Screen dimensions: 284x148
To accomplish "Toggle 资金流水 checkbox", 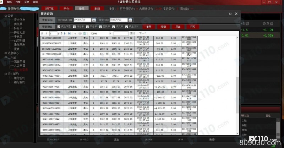I will [x=127, y=27].
